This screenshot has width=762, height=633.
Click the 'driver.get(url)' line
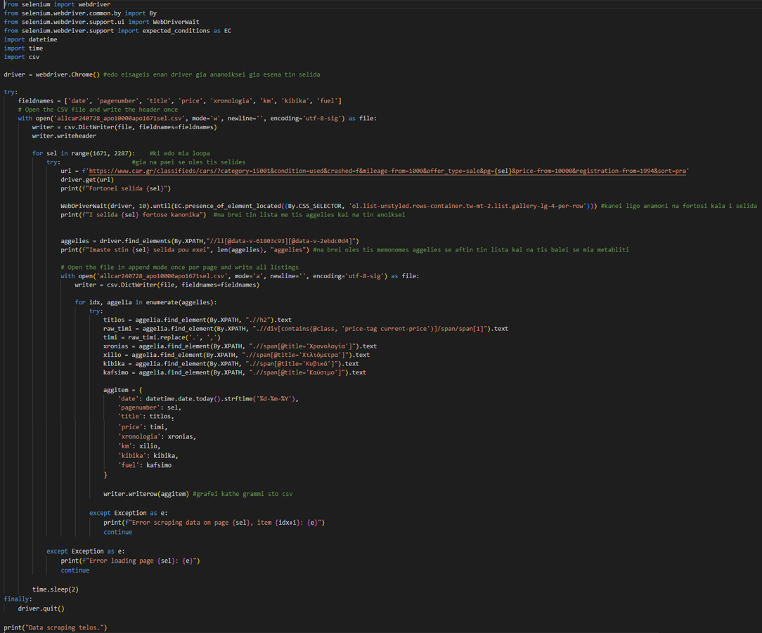tap(87, 179)
